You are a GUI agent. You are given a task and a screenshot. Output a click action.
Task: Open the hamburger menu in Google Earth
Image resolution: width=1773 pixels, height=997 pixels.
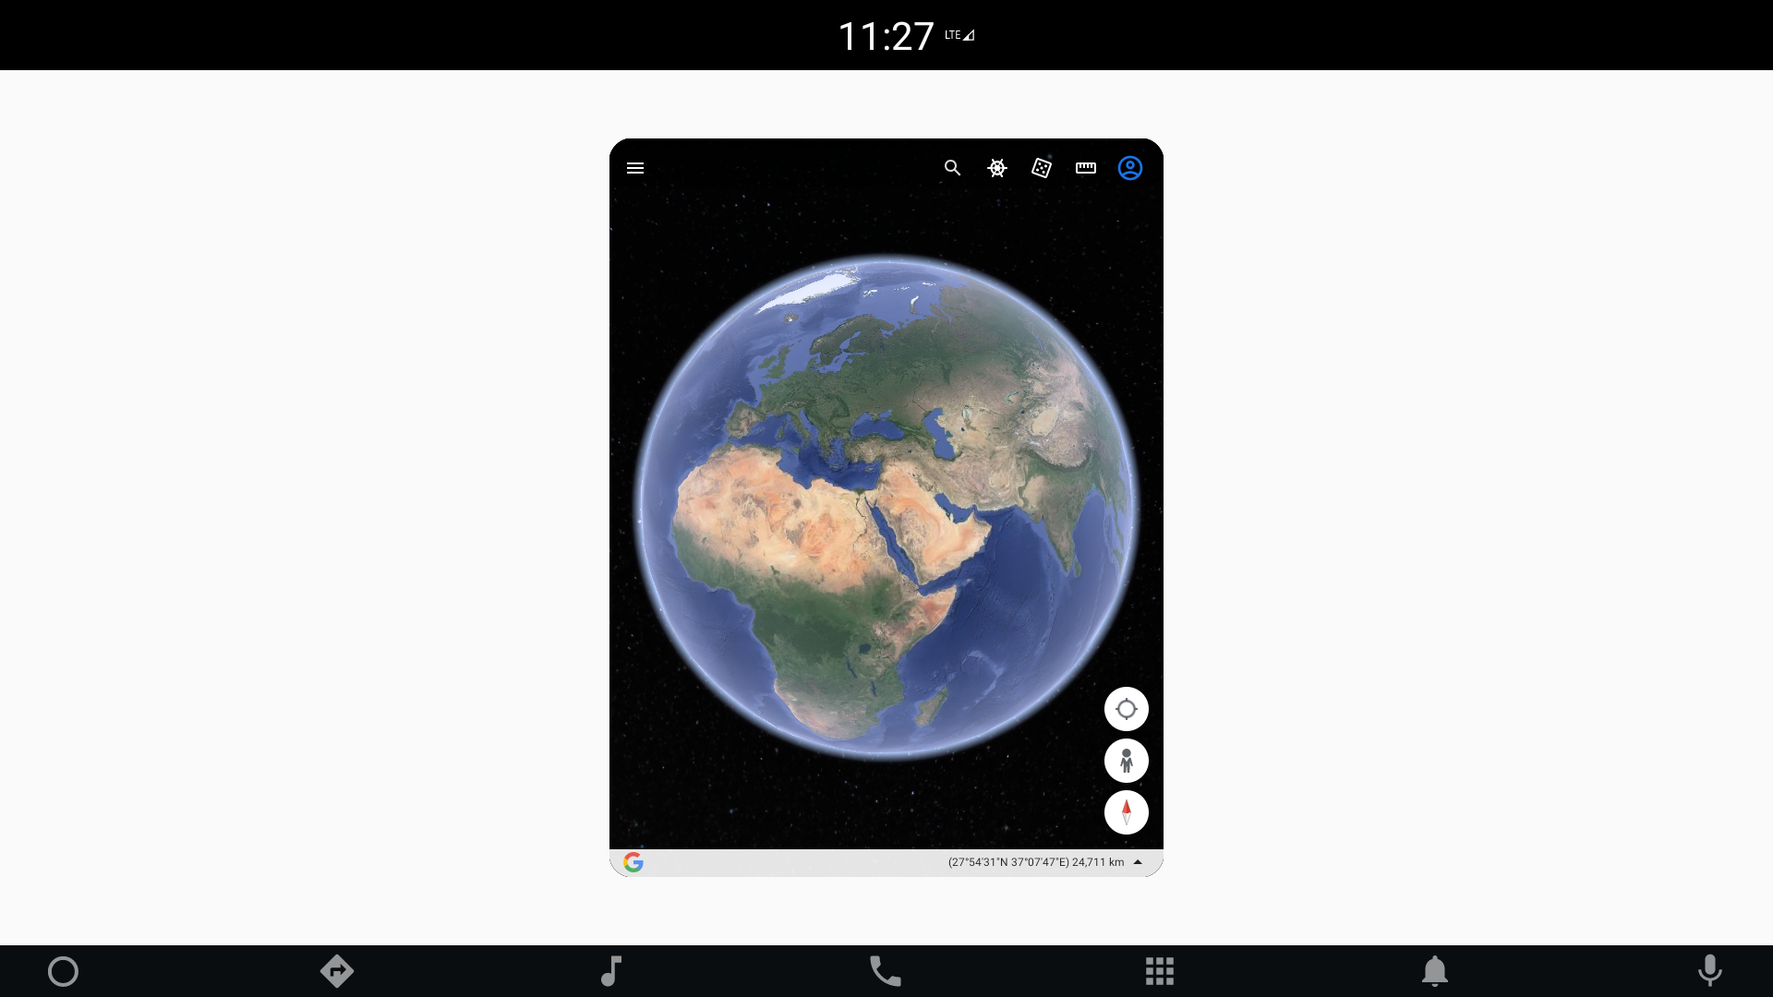click(x=635, y=167)
